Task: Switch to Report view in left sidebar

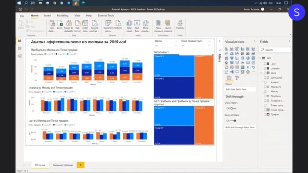Action: point(20,41)
